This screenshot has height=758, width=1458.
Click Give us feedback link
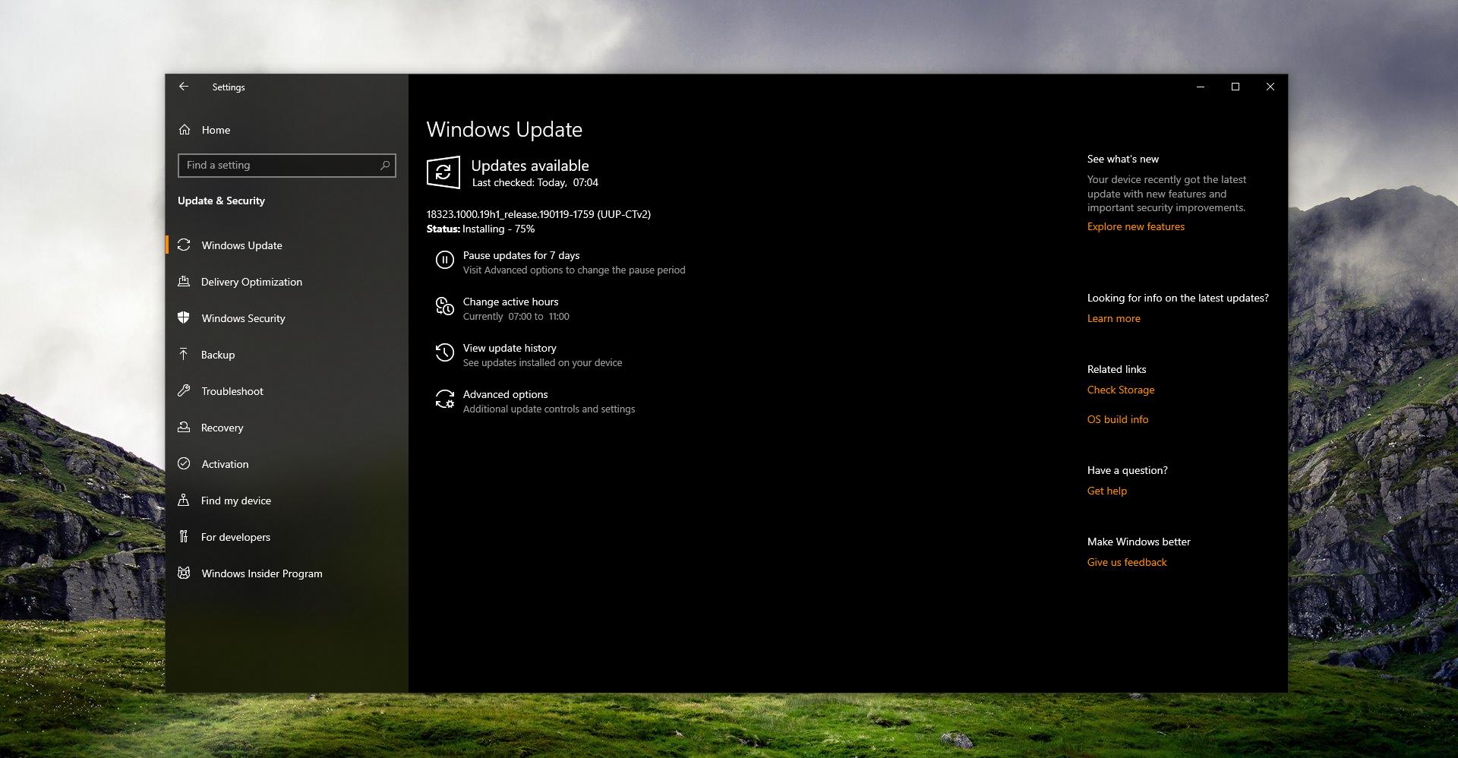pos(1126,562)
